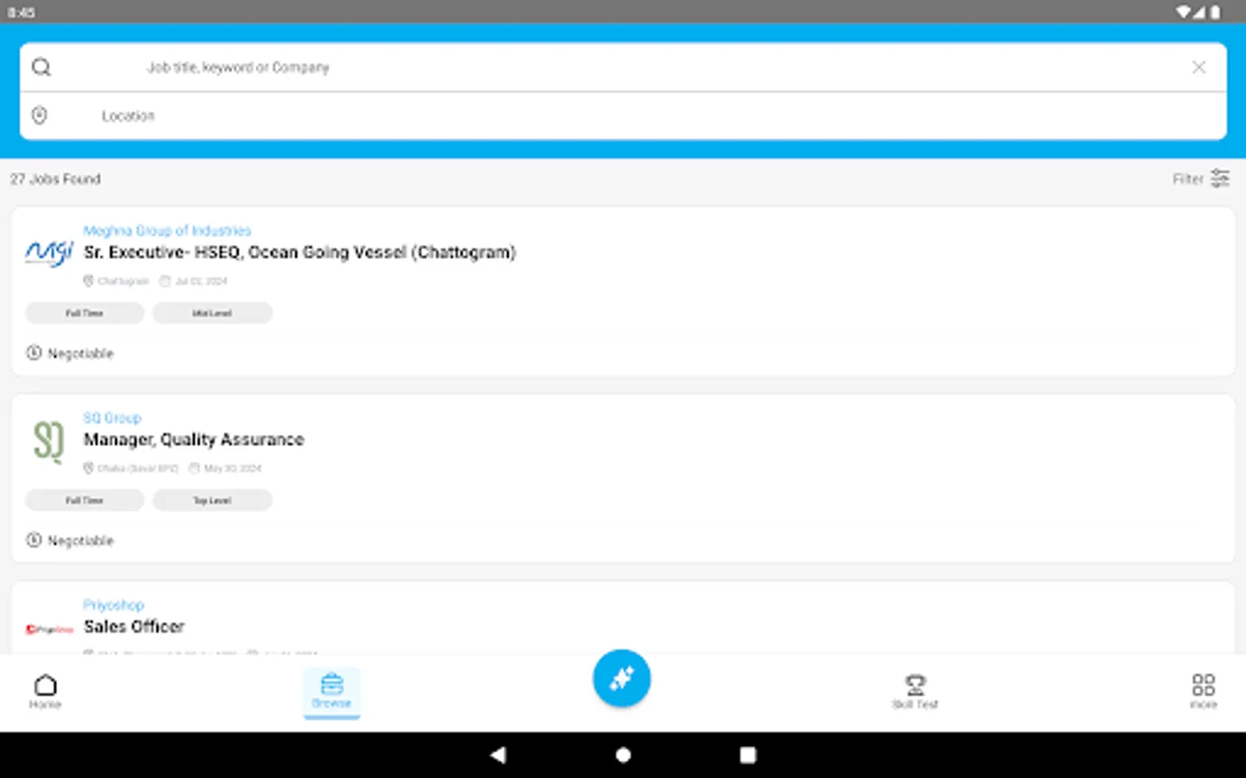Switch to the Browse tab

point(331,692)
